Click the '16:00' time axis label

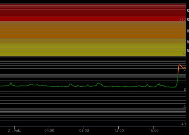(x=154, y=131)
